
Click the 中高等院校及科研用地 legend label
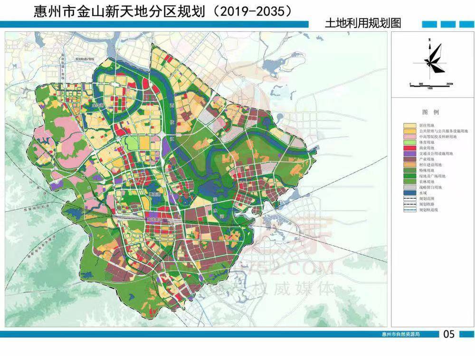(438, 137)
